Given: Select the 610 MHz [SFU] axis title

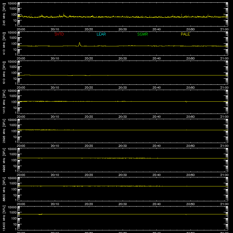Looking at the screenshot, I should coord(4,73).
